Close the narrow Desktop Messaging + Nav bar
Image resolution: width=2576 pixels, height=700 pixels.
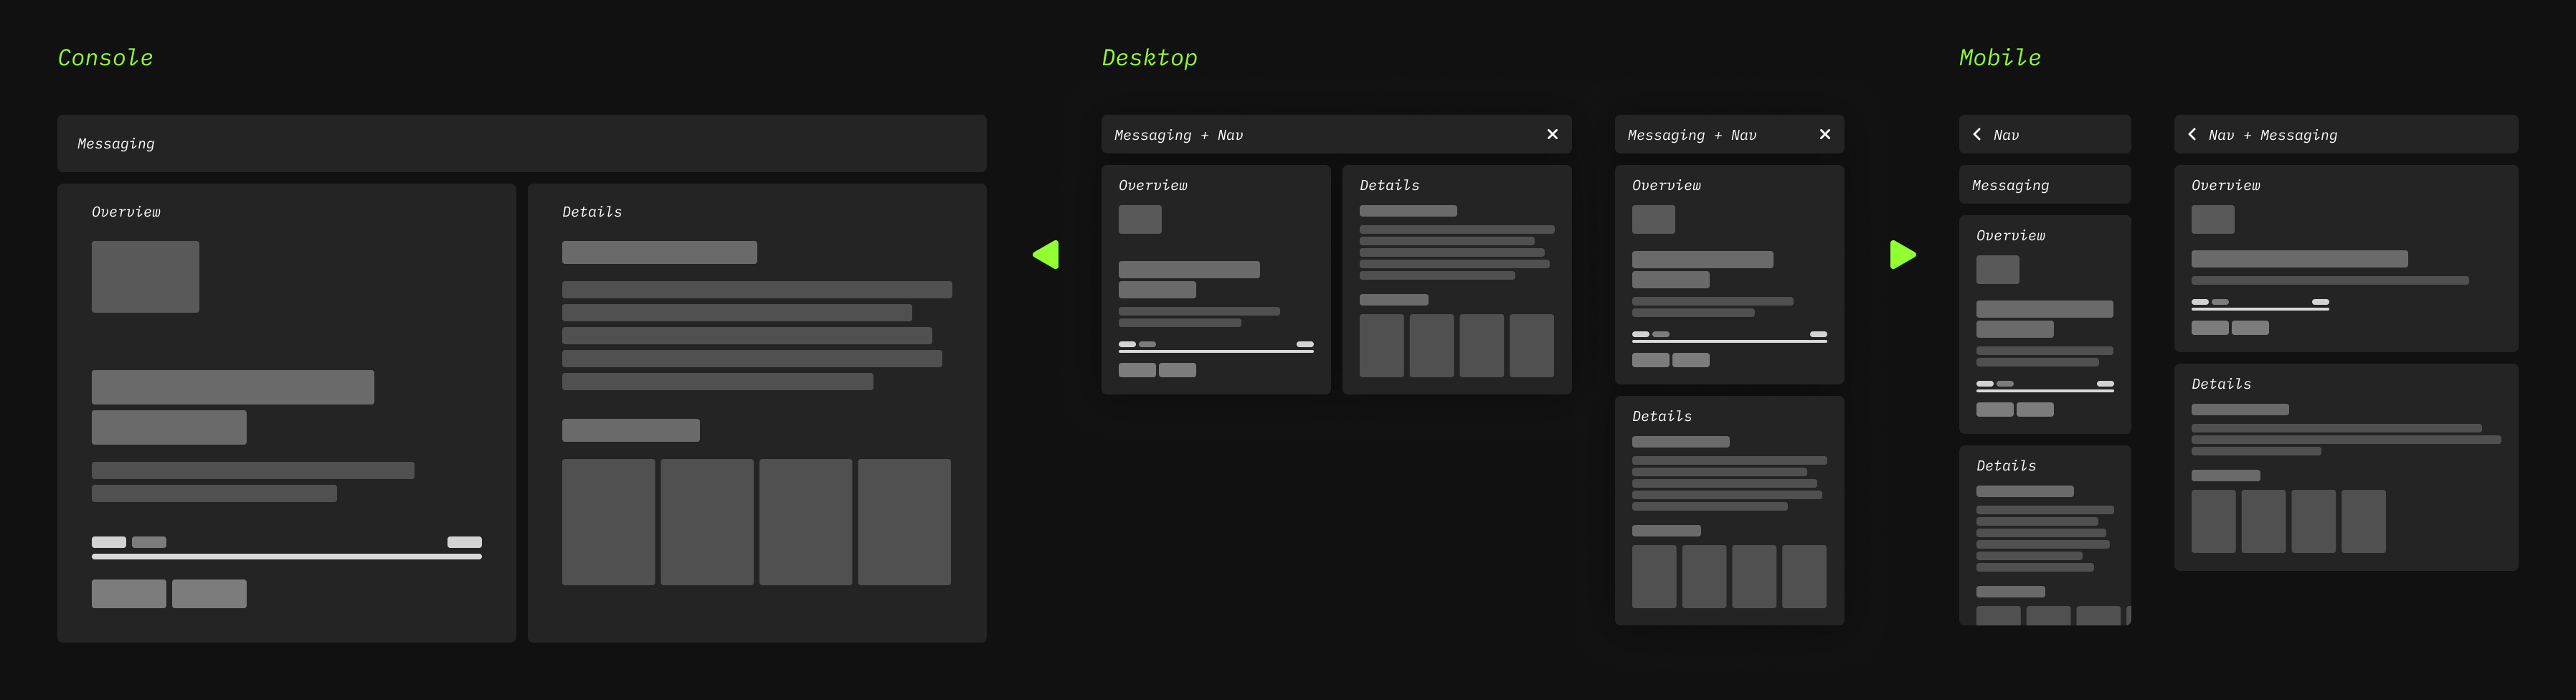point(1824,134)
